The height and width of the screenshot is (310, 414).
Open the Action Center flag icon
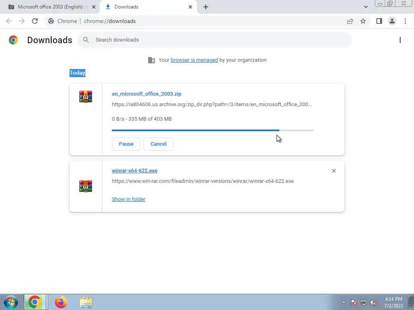coord(354,303)
